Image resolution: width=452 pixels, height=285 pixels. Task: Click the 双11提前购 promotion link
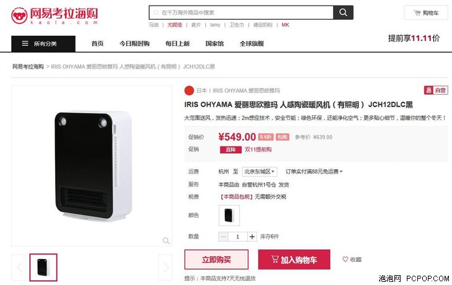pos(258,149)
